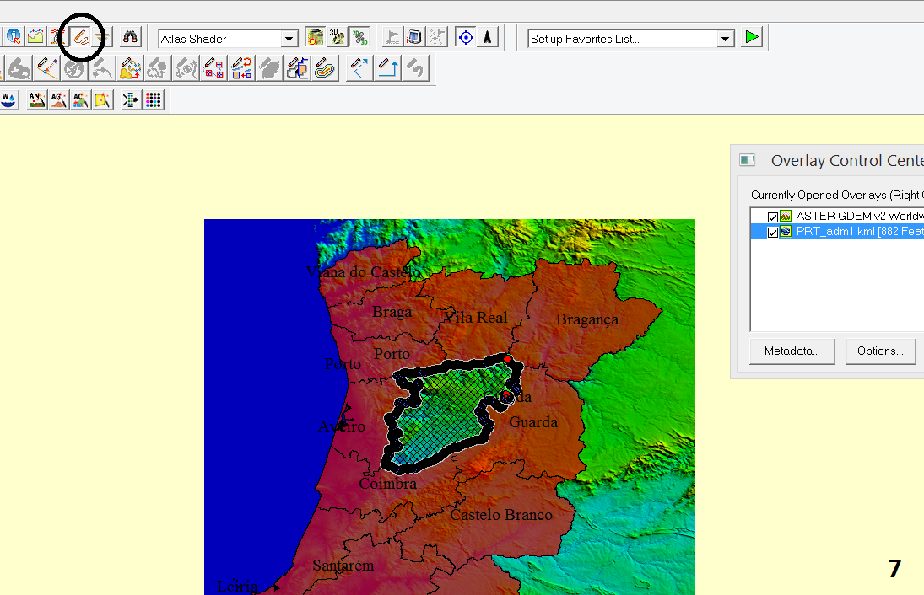The image size is (924, 595).
Task: Click the colored dots palette icon
Action: [x=153, y=99]
